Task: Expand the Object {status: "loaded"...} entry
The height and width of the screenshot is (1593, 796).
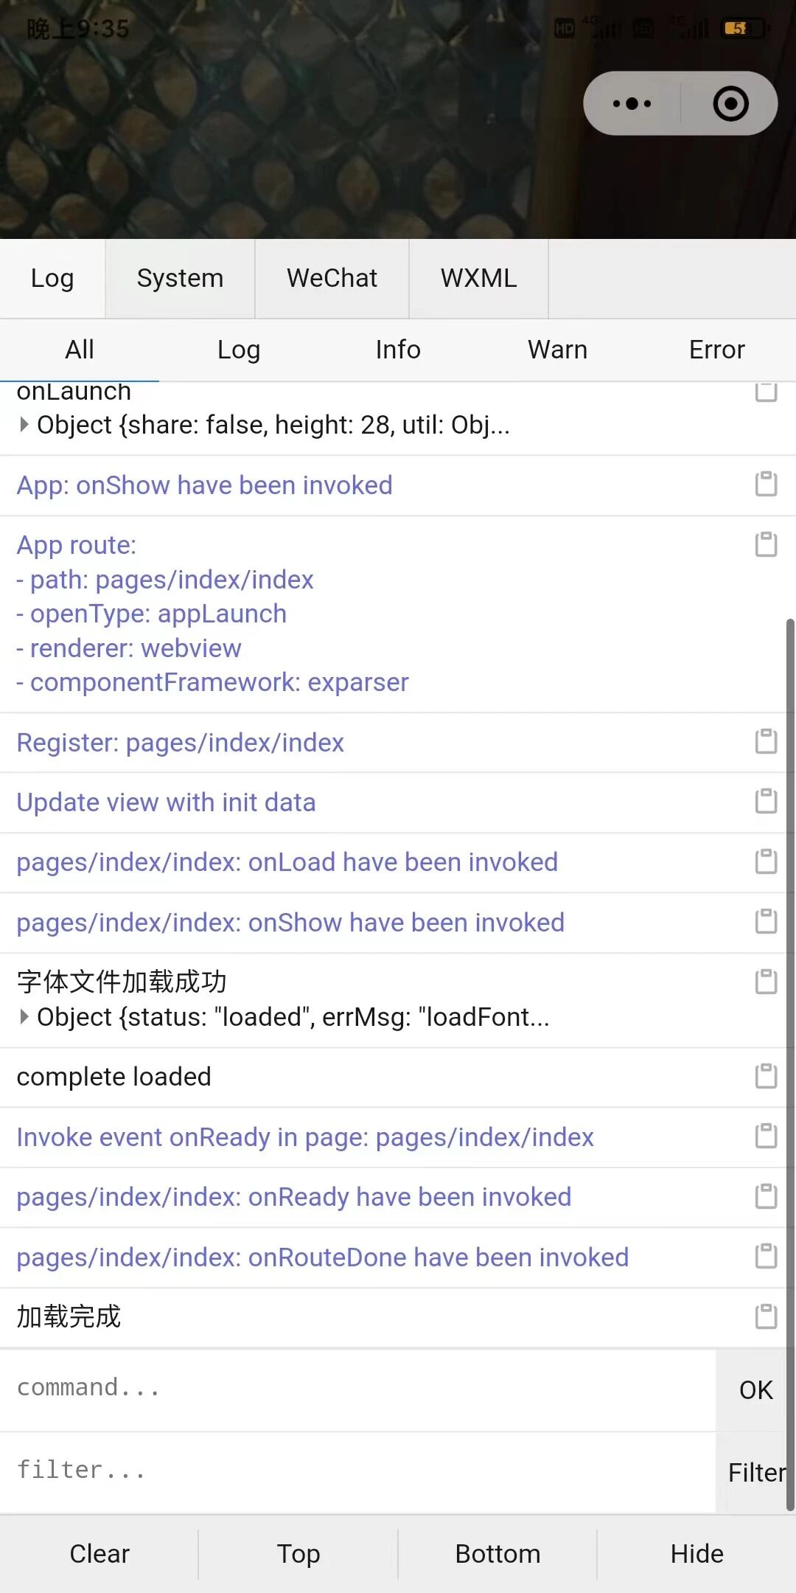Action: pyautogui.click(x=24, y=1017)
